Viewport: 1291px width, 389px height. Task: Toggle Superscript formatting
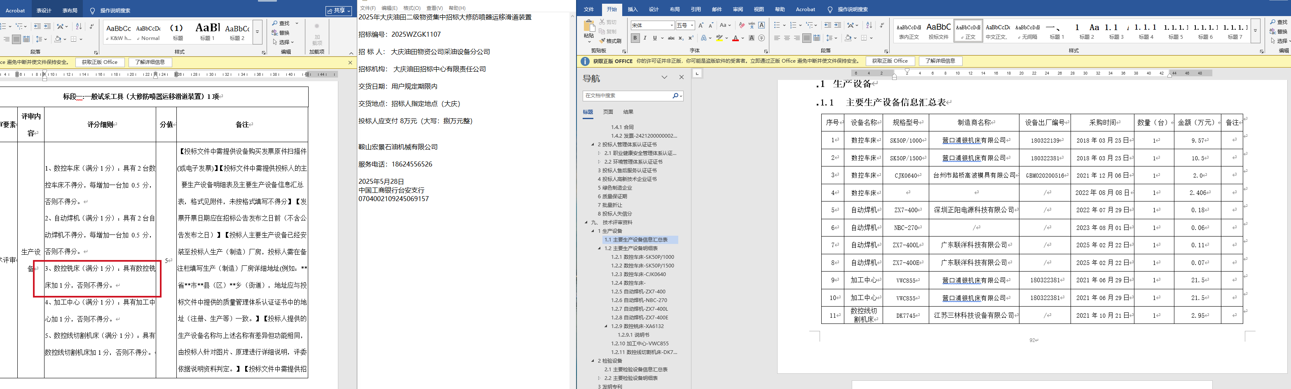691,38
